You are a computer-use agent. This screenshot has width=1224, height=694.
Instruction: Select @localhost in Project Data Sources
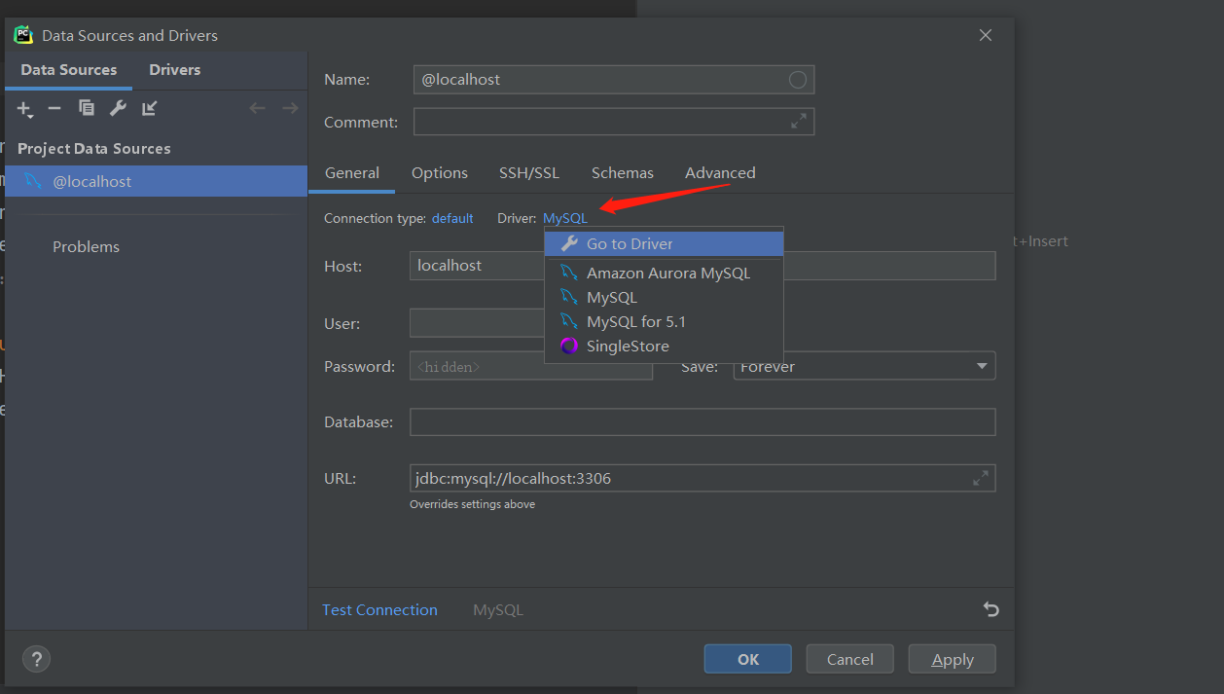tap(156, 181)
